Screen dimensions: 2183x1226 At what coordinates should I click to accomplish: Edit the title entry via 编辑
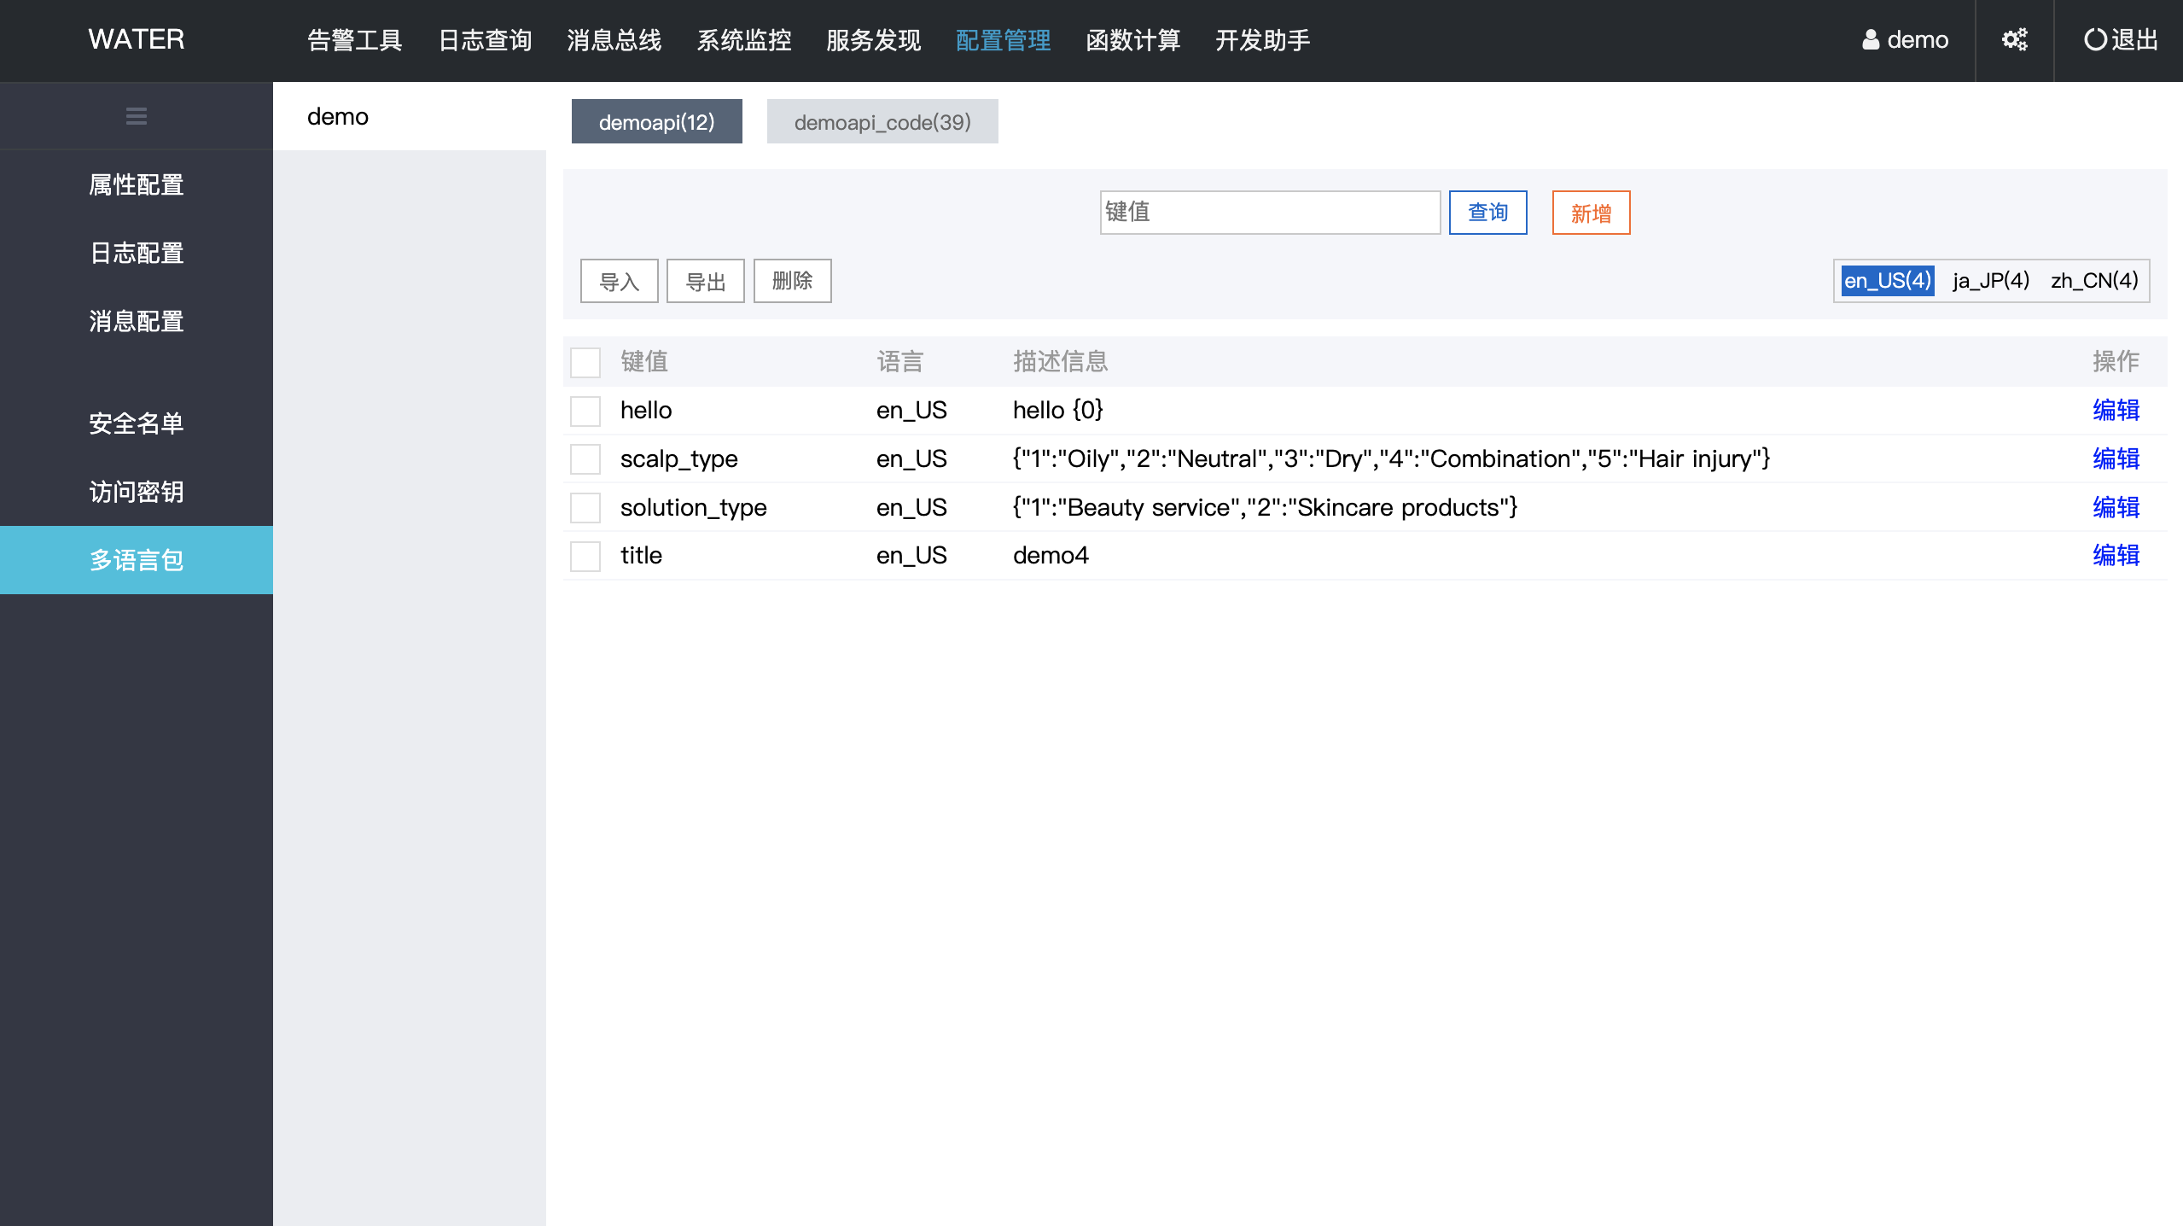(2116, 556)
